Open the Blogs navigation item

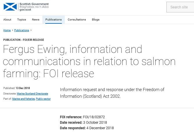coord(96,20)
